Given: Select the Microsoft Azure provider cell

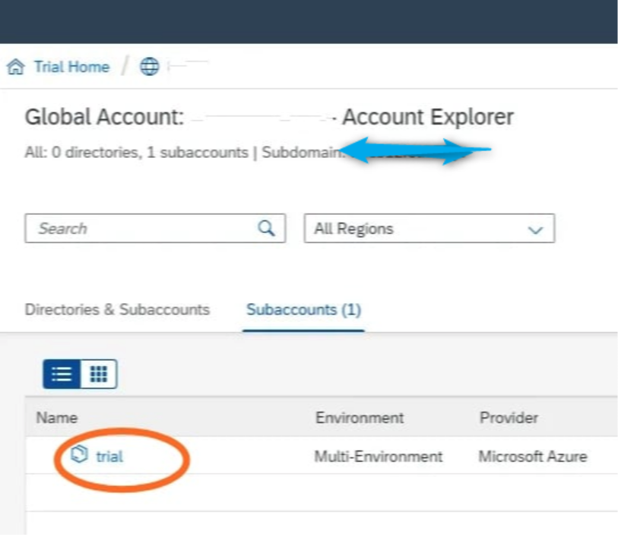Looking at the screenshot, I should point(533,456).
